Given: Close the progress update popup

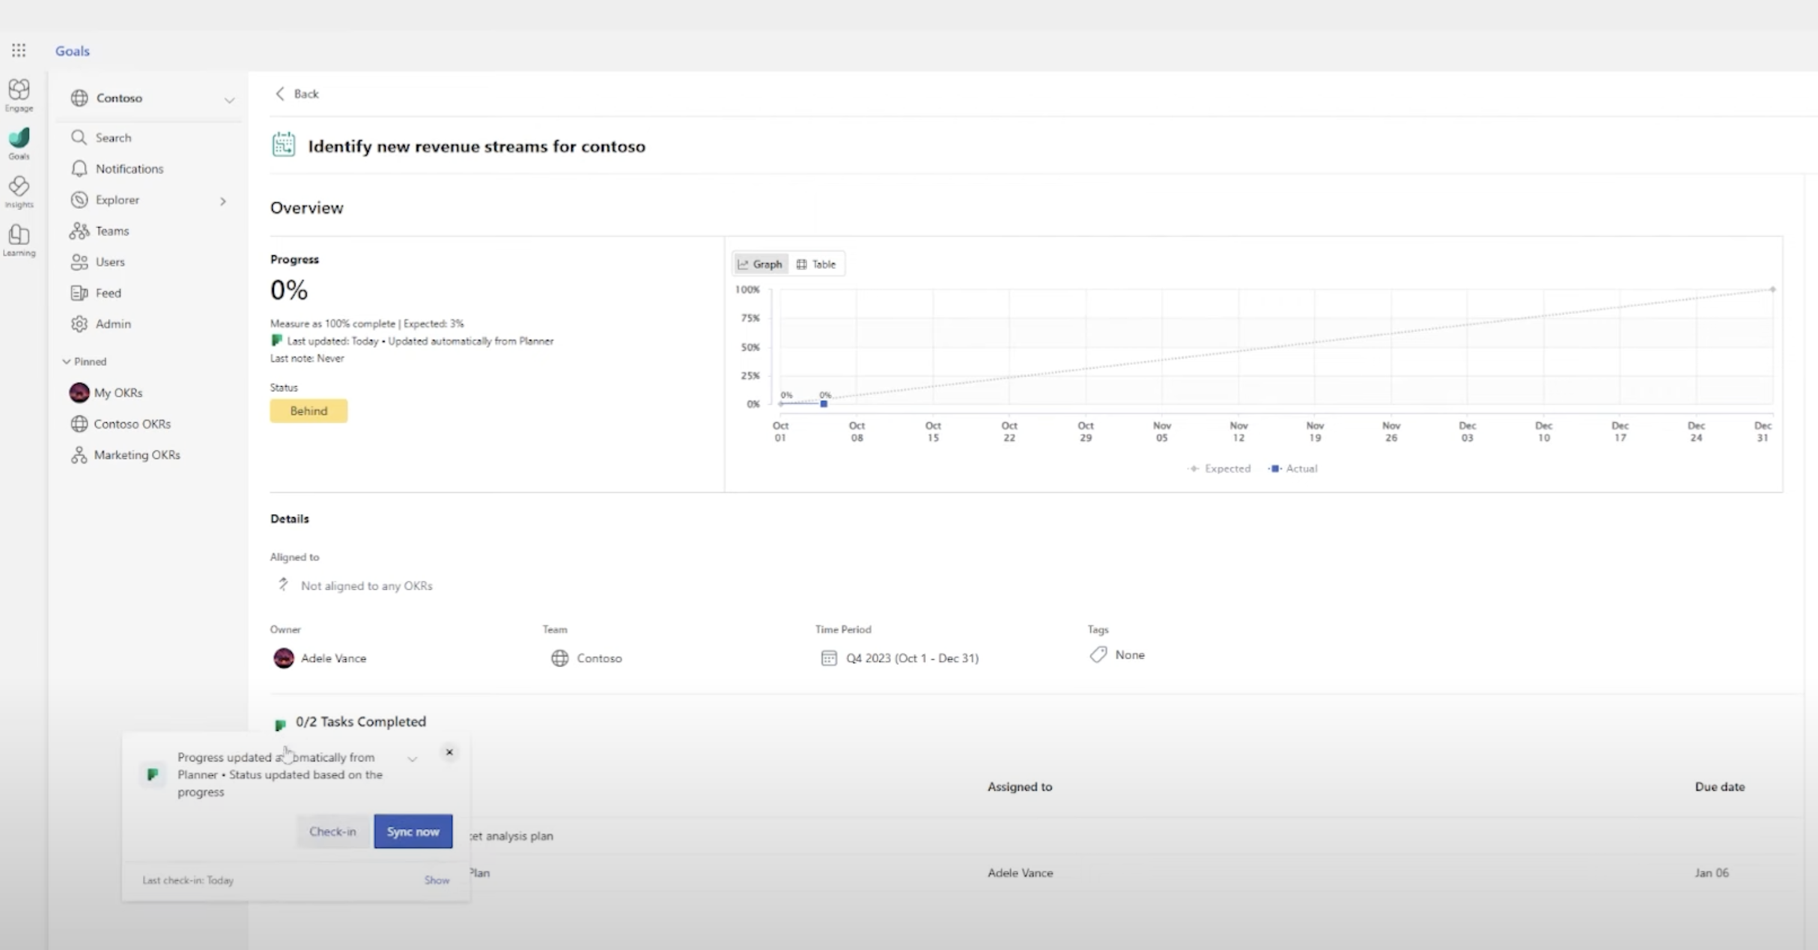Looking at the screenshot, I should coord(449,752).
